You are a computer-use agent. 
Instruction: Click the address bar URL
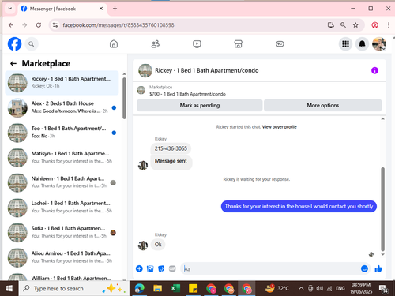(x=118, y=25)
